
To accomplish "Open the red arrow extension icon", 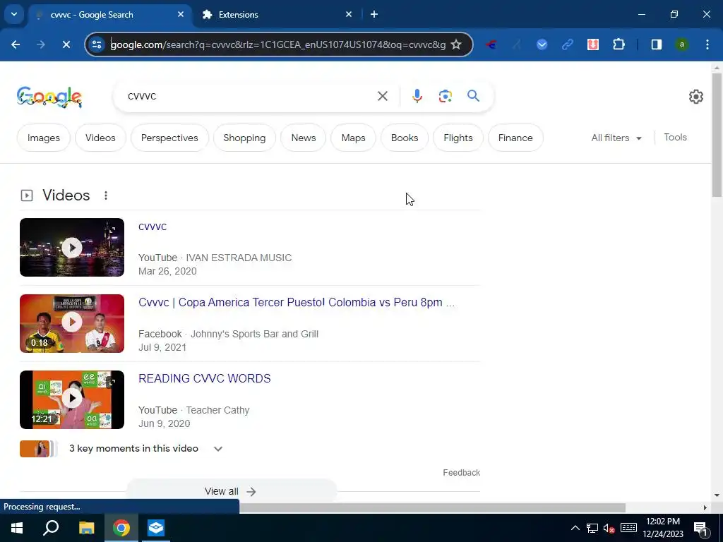I will pos(491,44).
